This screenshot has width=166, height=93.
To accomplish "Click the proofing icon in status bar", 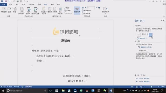I will pyautogui.click(x=23, y=87).
